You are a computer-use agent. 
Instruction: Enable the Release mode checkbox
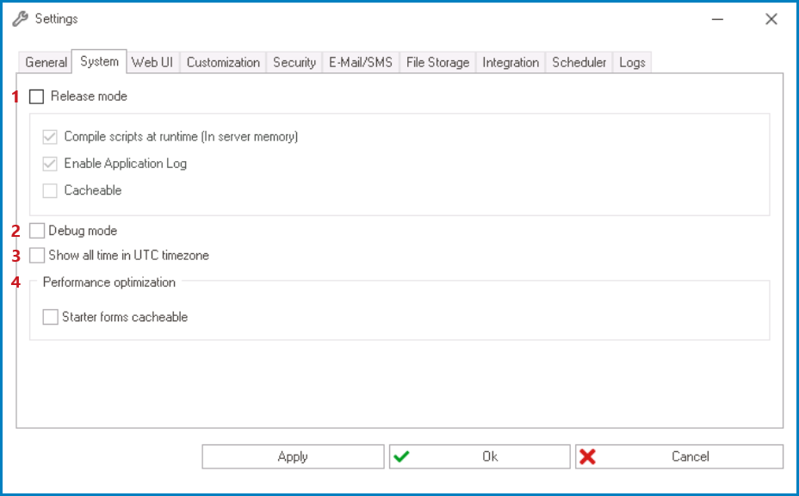[37, 96]
